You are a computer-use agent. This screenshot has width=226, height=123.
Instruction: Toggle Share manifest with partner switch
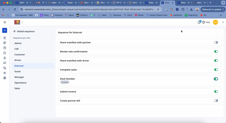[x=216, y=43]
